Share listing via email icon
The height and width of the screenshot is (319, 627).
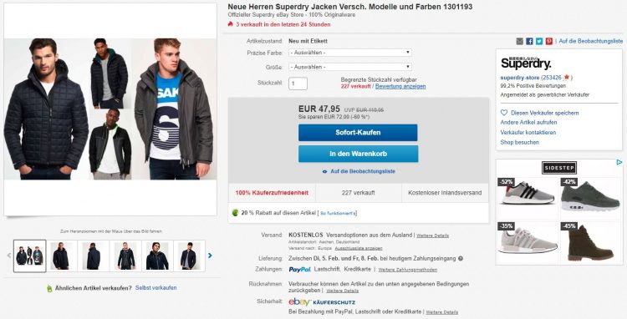(519, 41)
